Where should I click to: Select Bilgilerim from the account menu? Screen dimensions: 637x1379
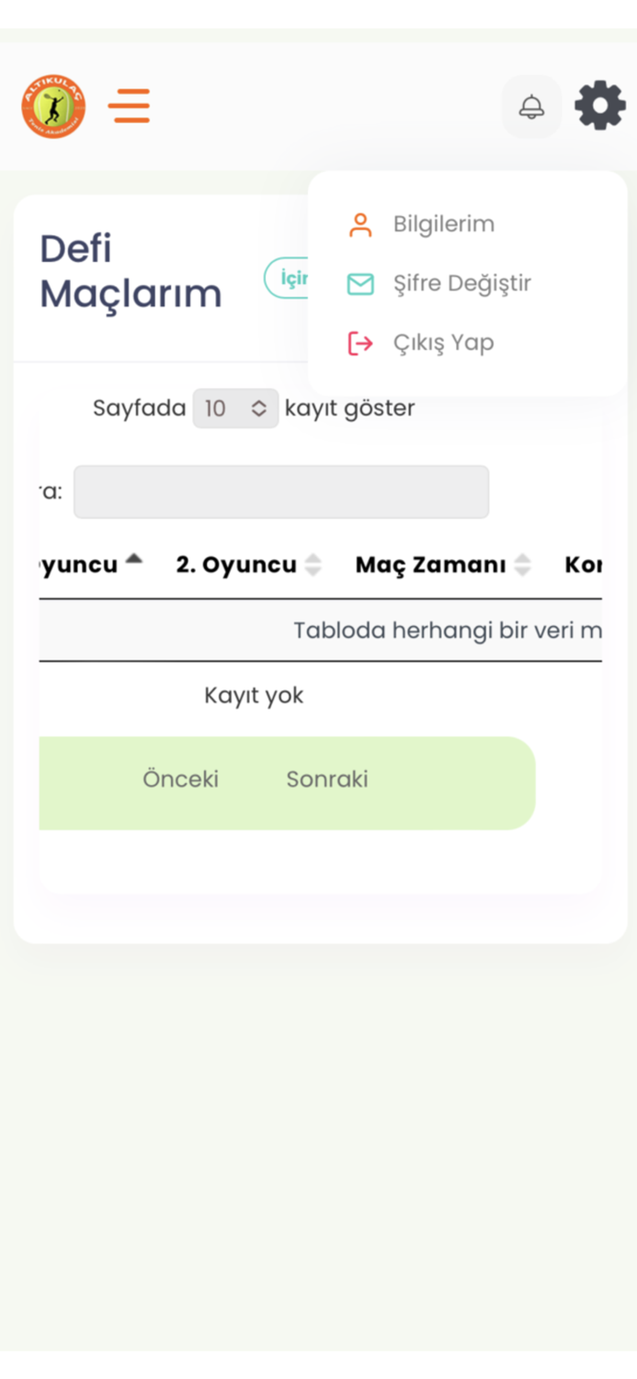444,222
